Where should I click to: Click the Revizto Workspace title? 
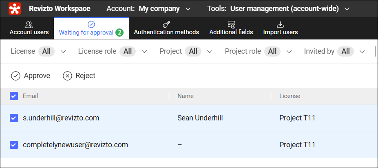point(60,9)
